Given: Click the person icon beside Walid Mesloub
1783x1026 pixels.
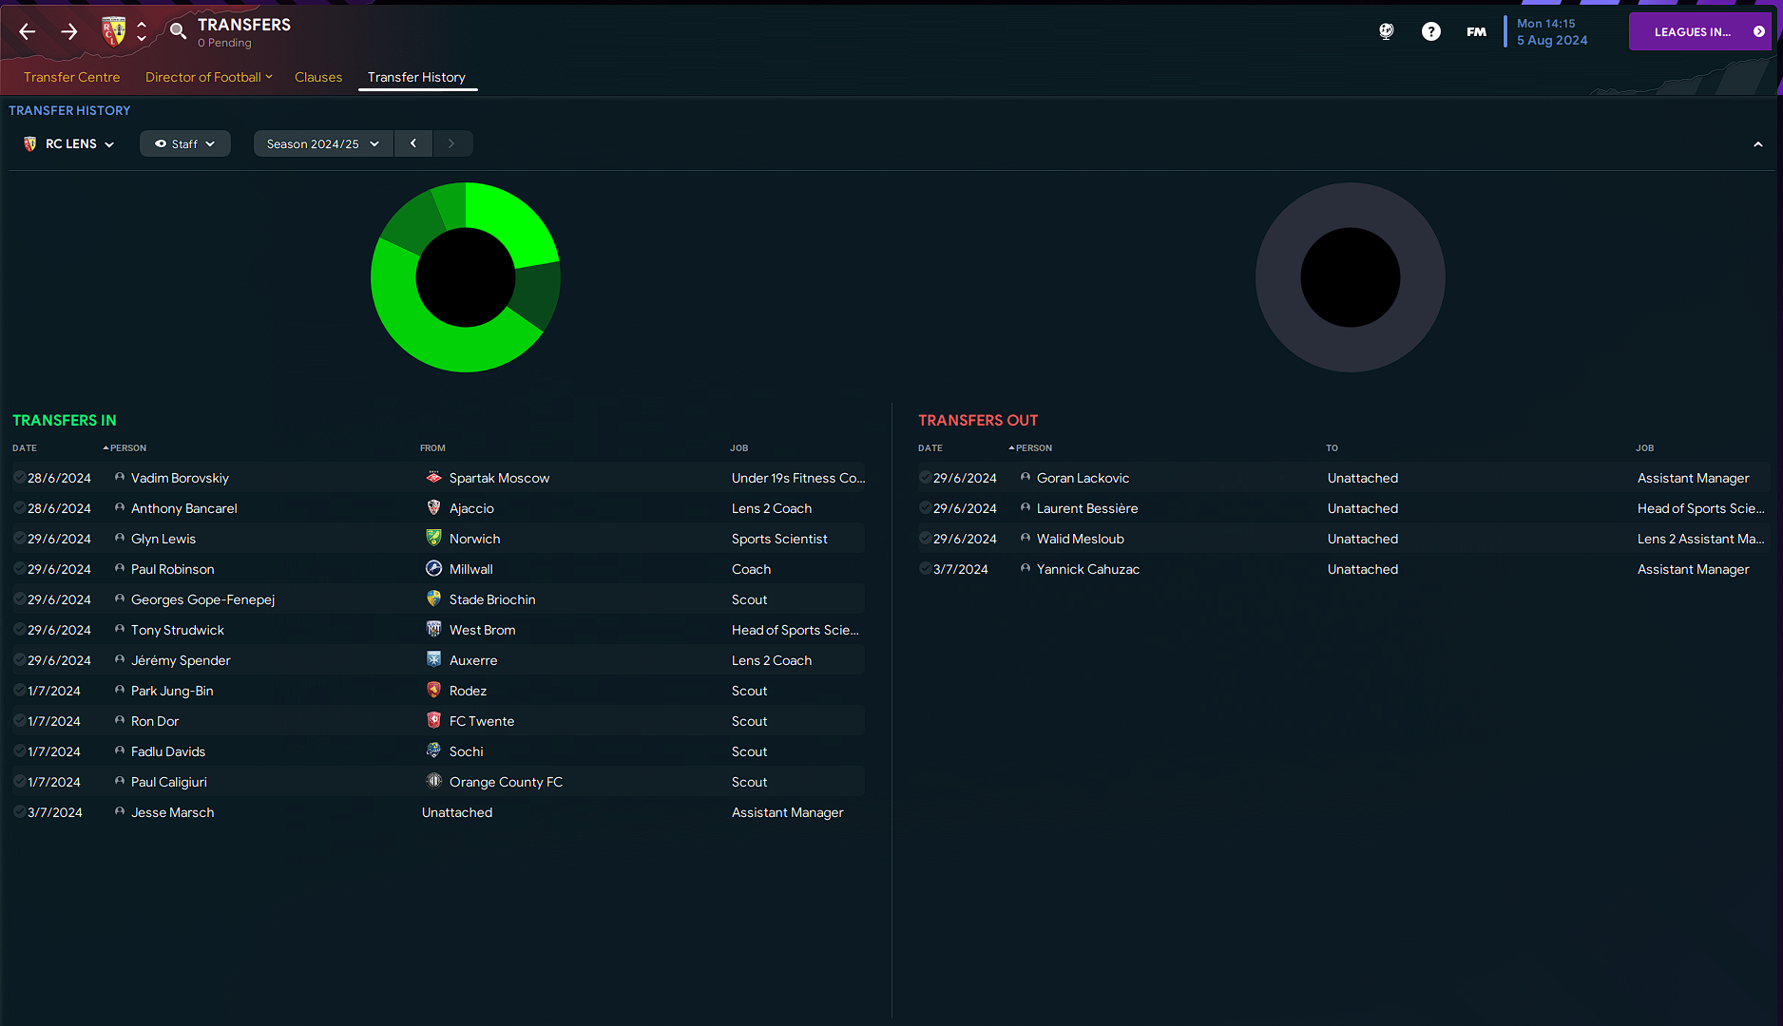Looking at the screenshot, I should pos(1026,539).
